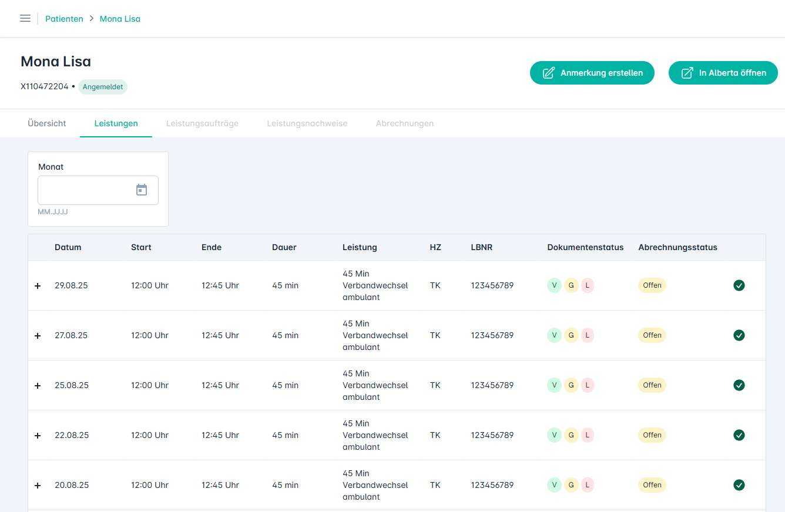Toggle the green checkmark on 20.08.25 row
The image size is (785, 512).
739,485
